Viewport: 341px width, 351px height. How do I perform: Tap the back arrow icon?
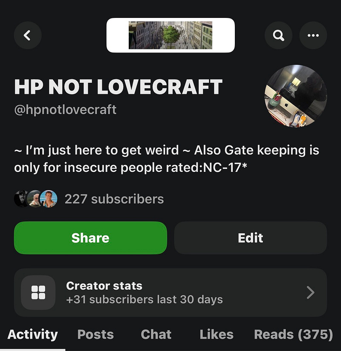coord(28,35)
